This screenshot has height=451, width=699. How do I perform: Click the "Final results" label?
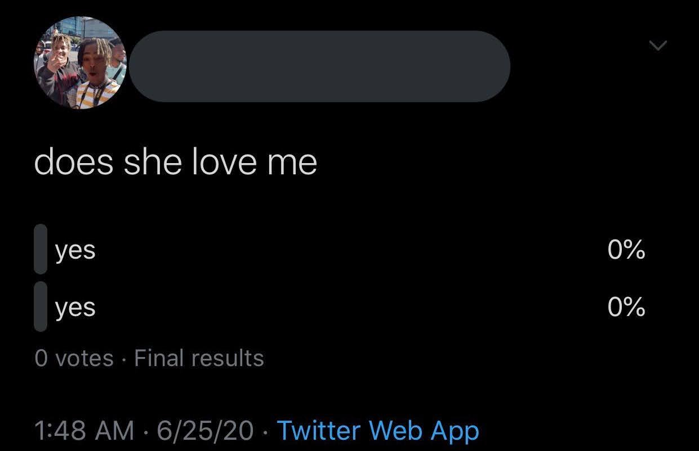[x=199, y=358]
